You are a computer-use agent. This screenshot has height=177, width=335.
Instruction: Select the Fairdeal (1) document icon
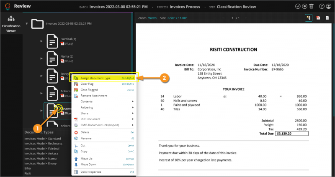[x=52, y=41]
